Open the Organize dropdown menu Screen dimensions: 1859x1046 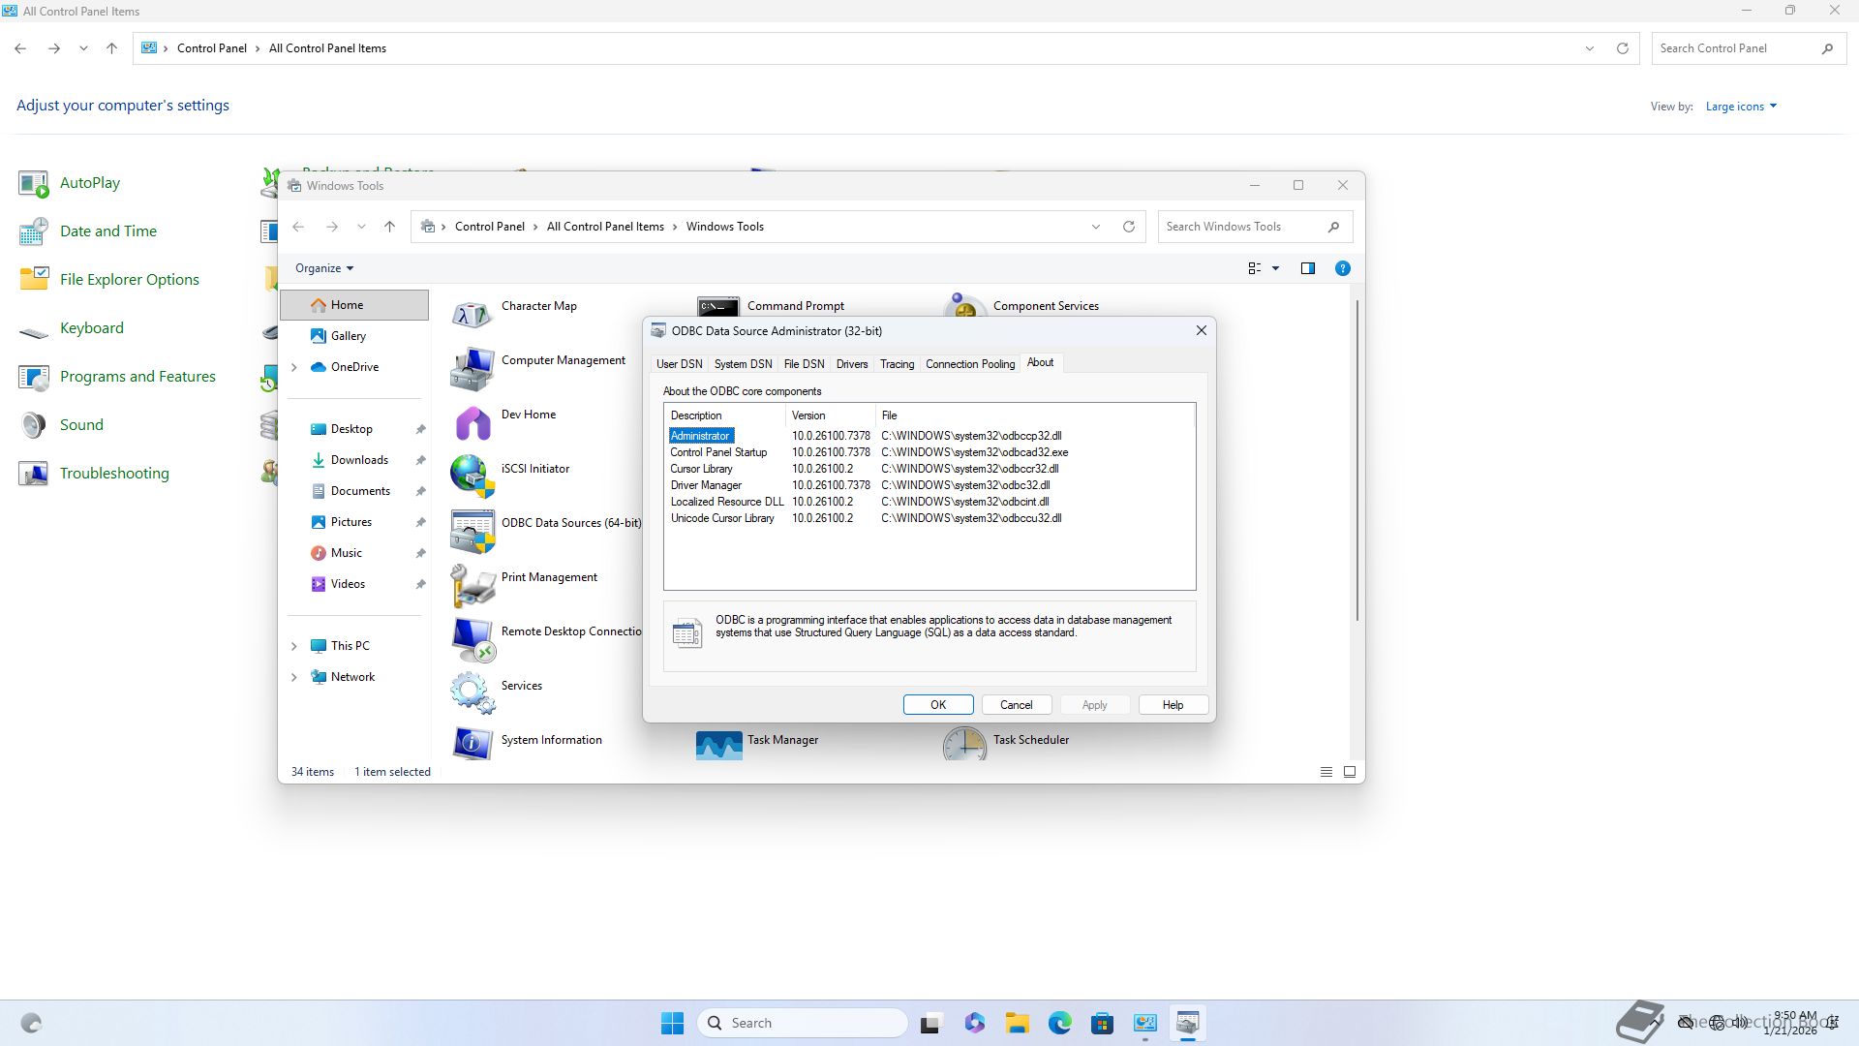324,268
